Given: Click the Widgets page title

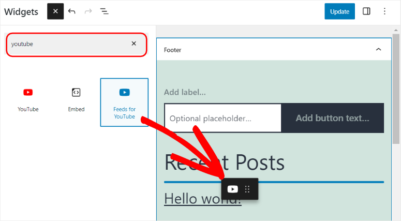Looking at the screenshot, I should tap(21, 12).
